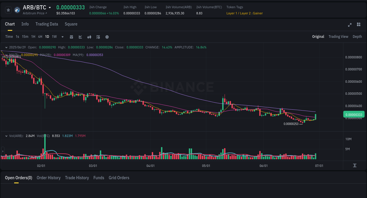Image resolution: width=367 pixels, height=198 pixels.
Task: Expand the left side panel handle
Action: (x=3, y=151)
